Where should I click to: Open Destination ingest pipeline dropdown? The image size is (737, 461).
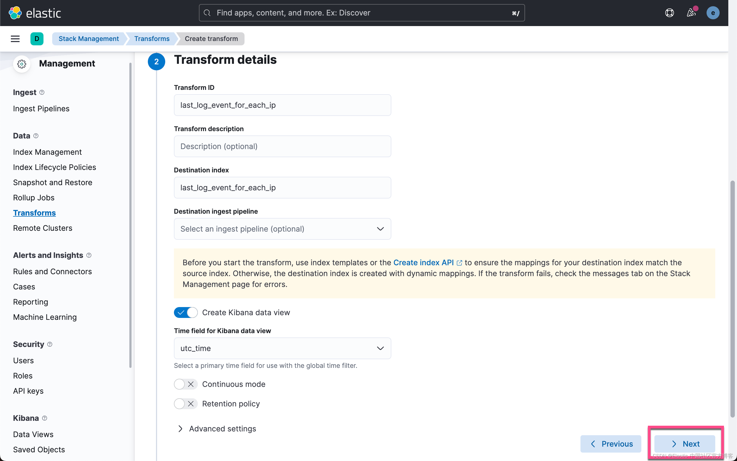point(282,229)
